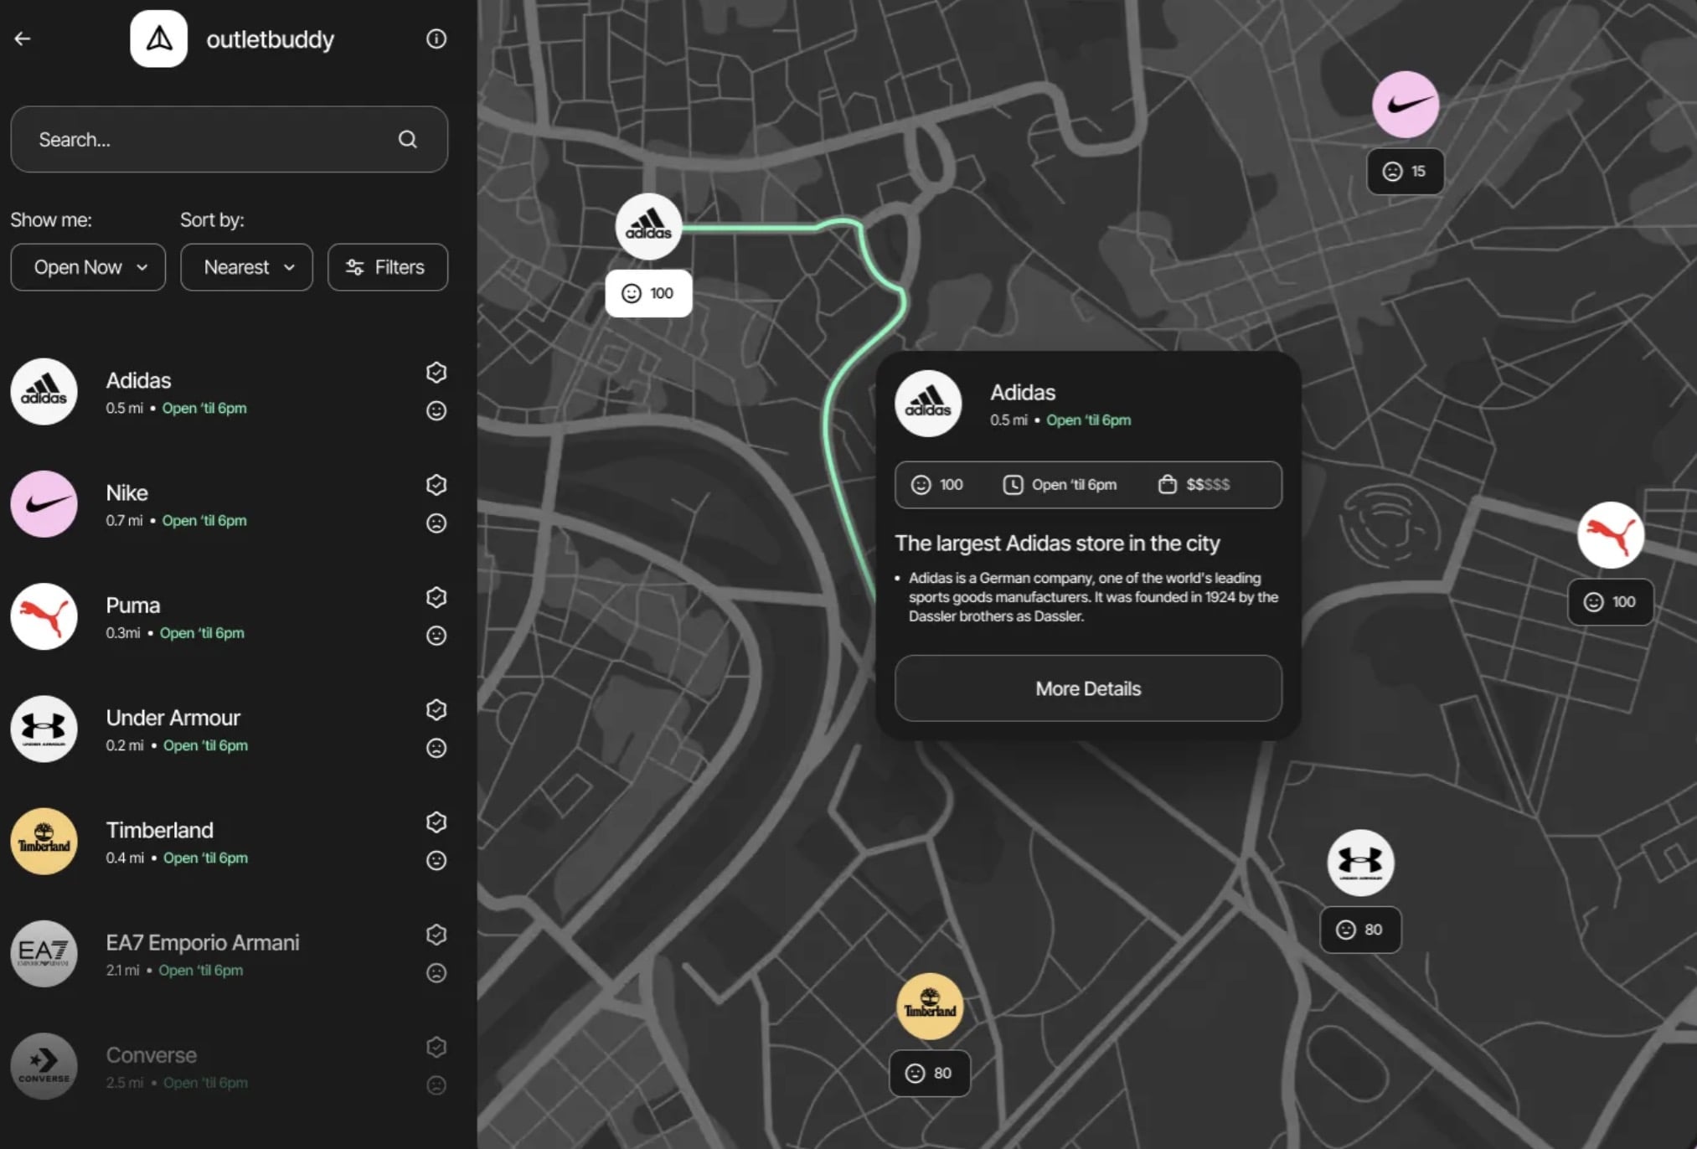
Task: Select Puma in the store list
Action: pos(229,616)
